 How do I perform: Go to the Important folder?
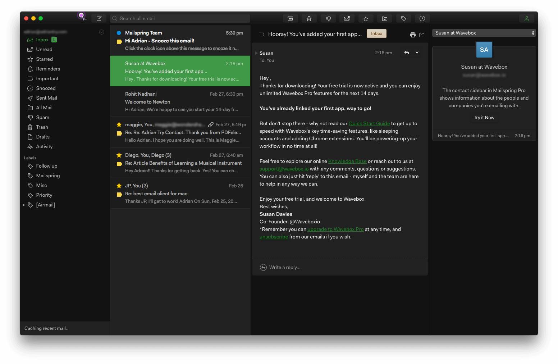[x=47, y=78]
